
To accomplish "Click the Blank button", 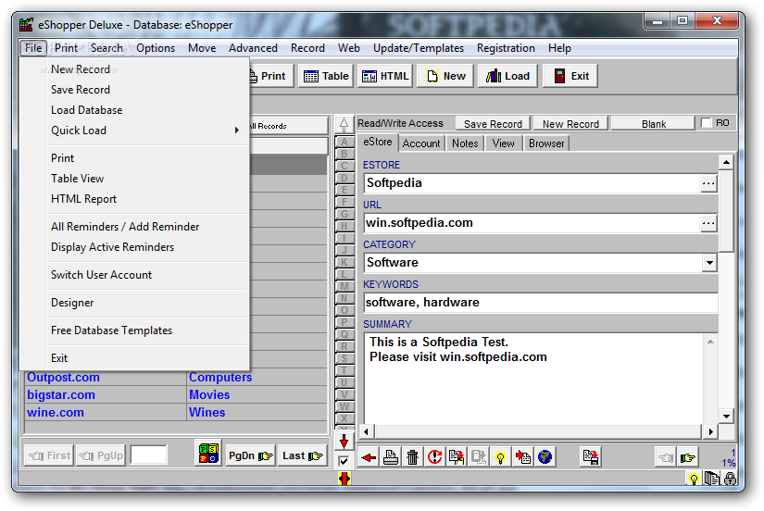I will point(654,124).
